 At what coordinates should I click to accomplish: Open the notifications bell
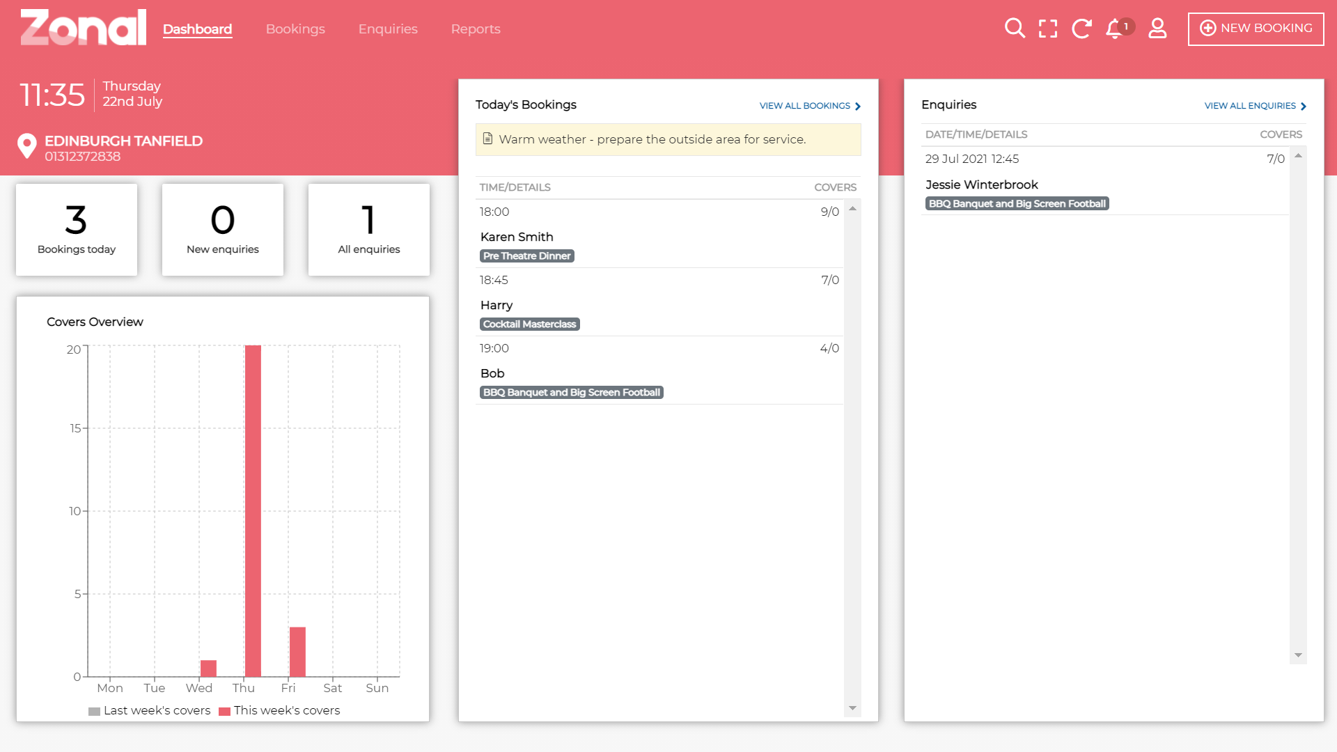[x=1114, y=29]
